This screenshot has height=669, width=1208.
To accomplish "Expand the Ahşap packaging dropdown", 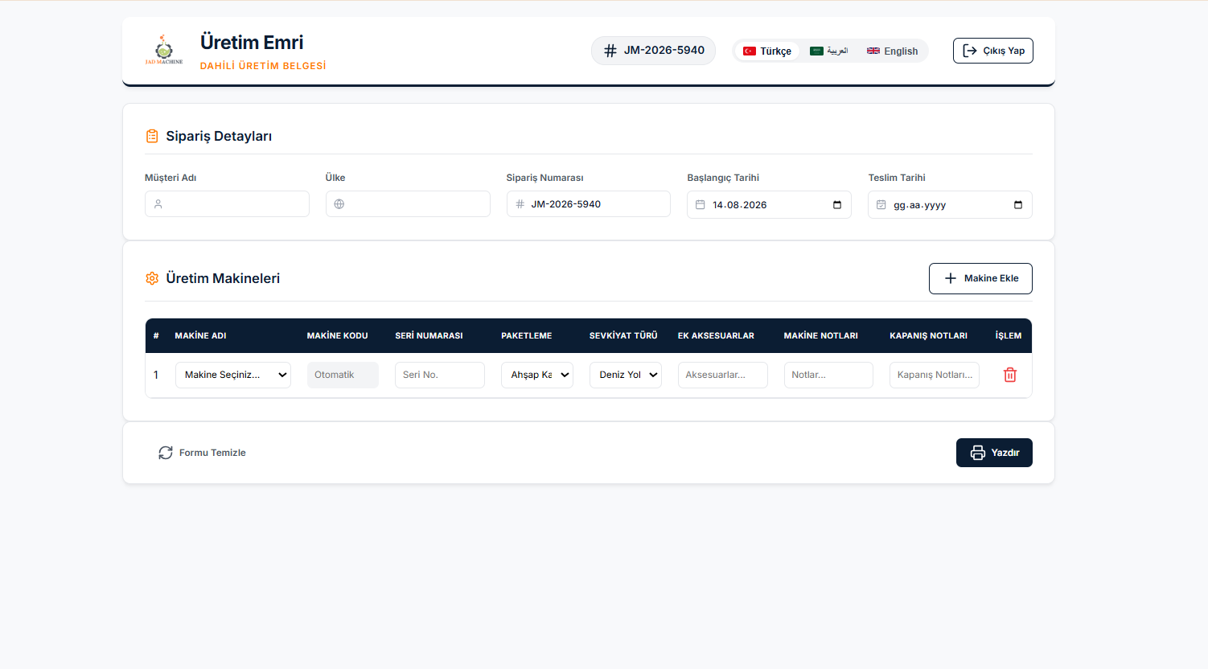I will coord(537,375).
